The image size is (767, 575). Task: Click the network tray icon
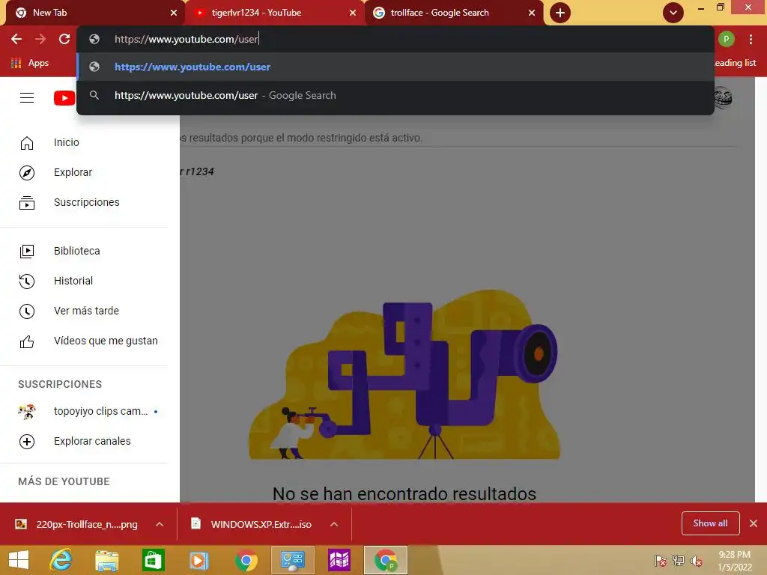[x=679, y=561]
